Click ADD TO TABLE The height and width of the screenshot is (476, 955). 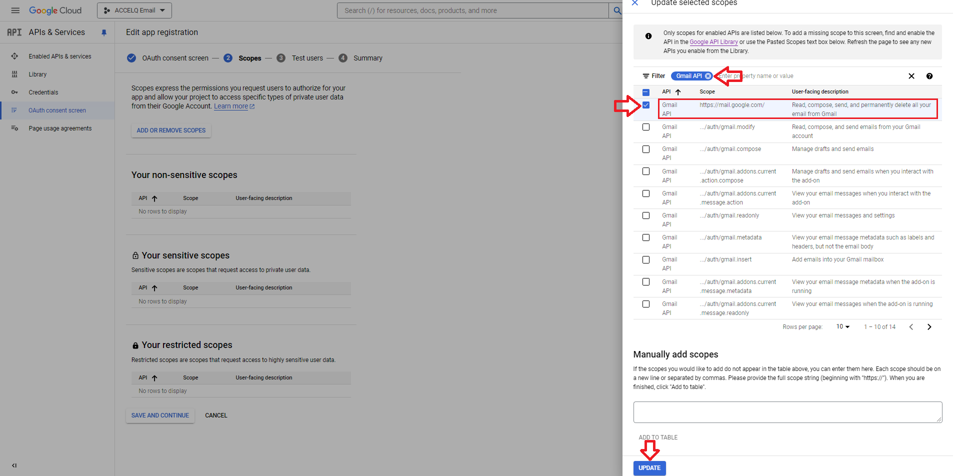pos(658,437)
